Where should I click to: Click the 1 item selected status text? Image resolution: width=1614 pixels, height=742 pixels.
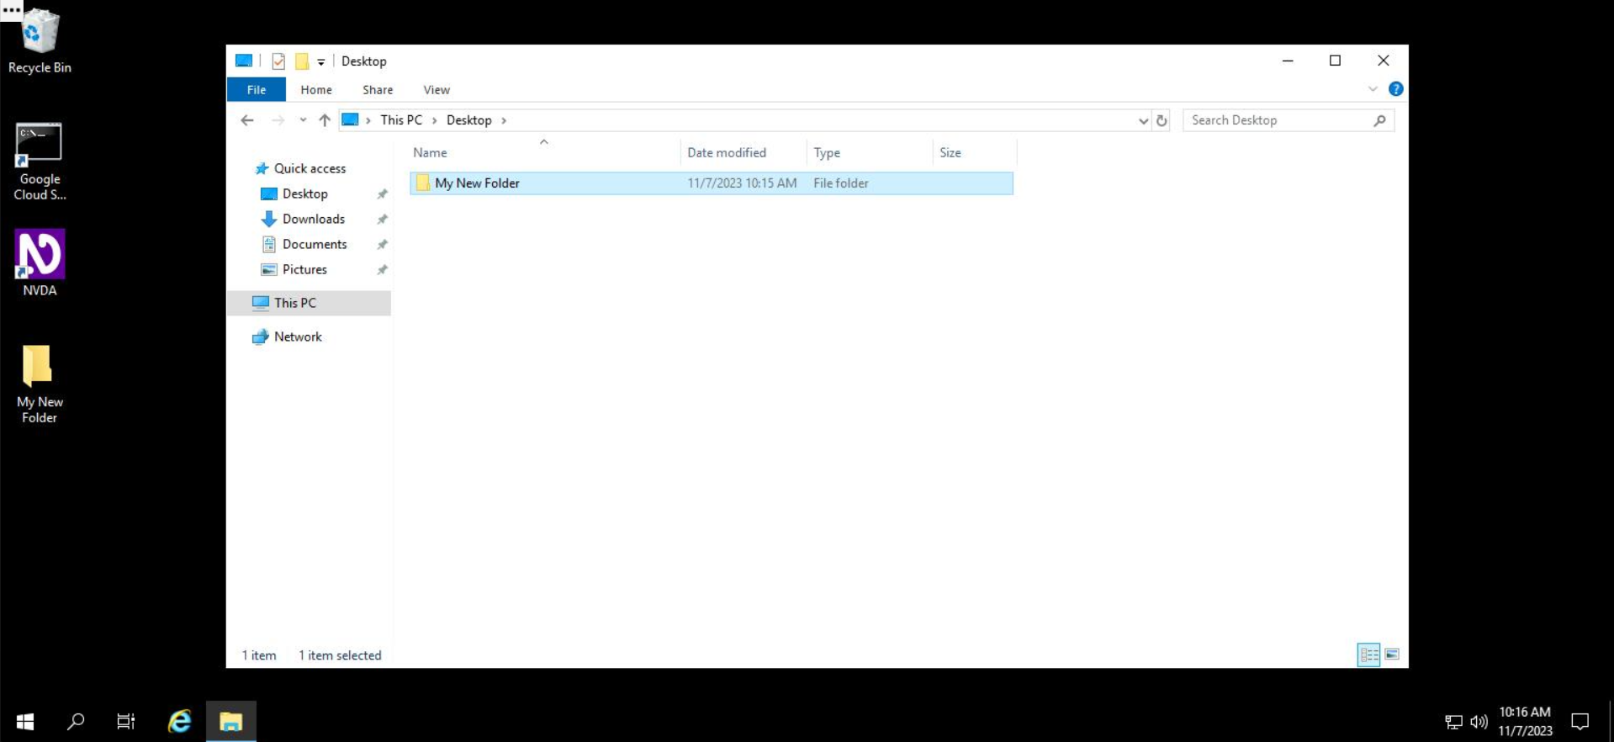coord(340,655)
